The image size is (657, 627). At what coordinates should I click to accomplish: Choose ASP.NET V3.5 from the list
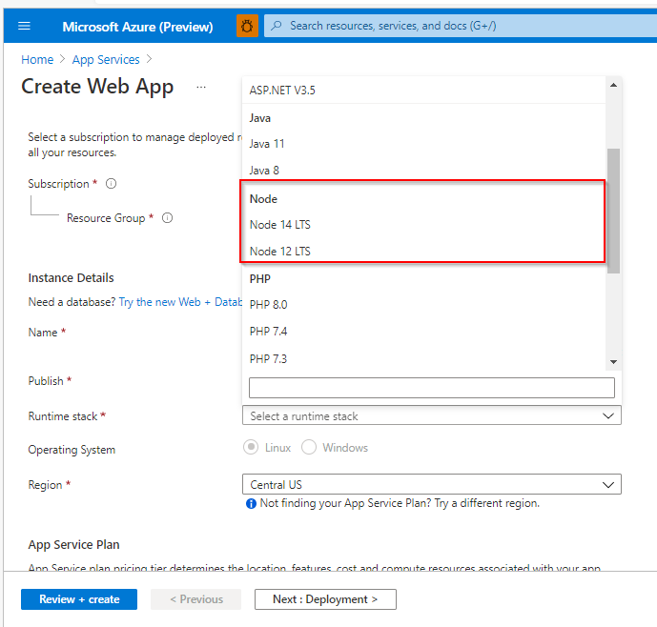(424, 91)
